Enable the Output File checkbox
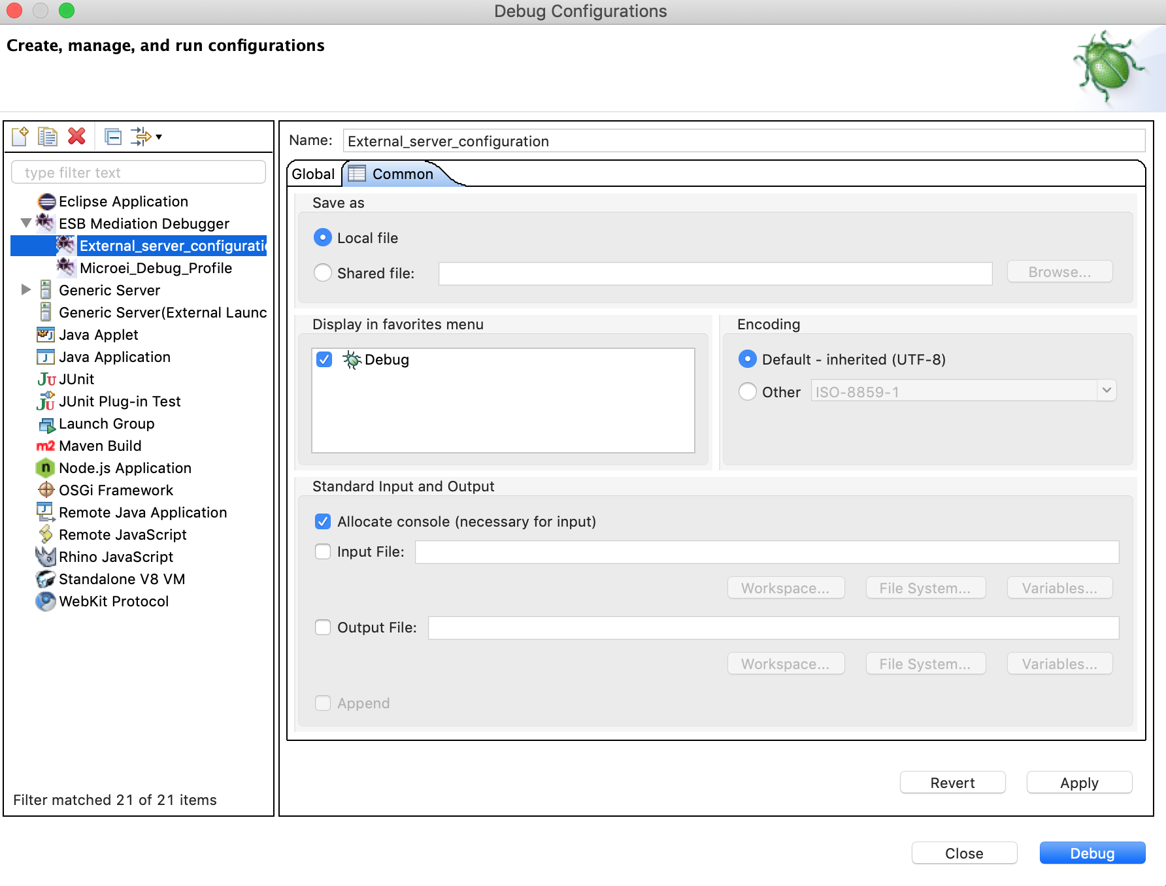Image resolution: width=1166 pixels, height=886 pixels. coord(323,627)
